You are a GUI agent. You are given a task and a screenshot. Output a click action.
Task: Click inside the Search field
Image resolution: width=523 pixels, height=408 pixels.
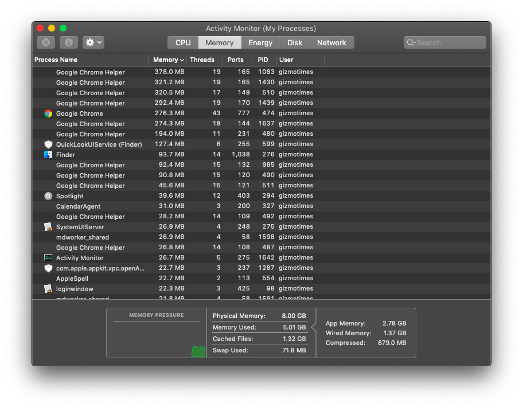click(x=444, y=42)
